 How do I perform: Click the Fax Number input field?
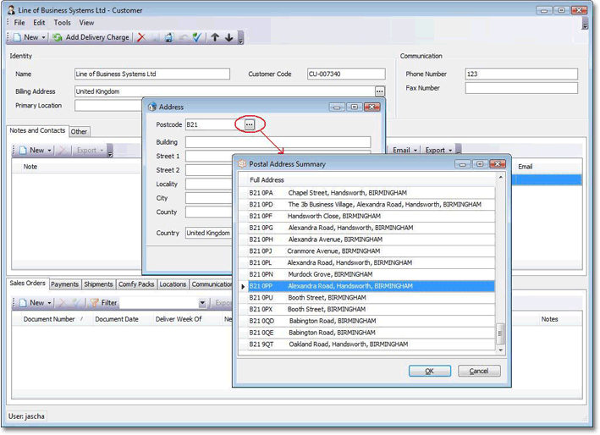pos(521,88)
